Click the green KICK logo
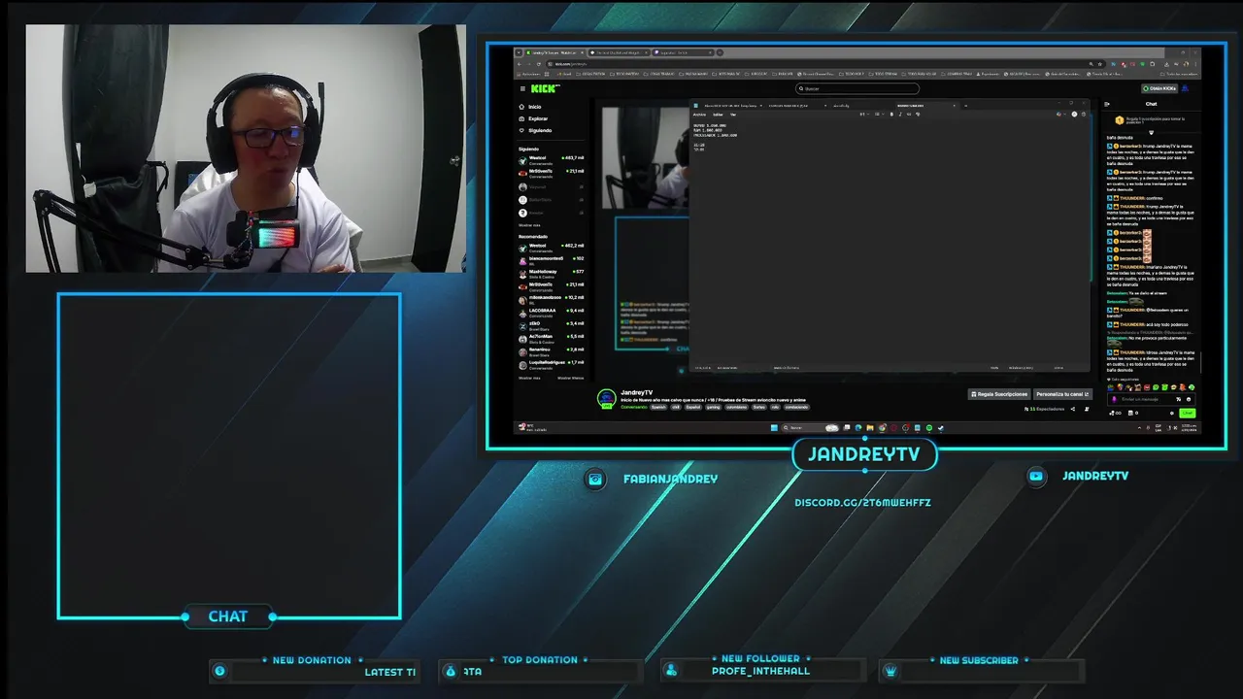This screenshot has width=1243, height=699. point(545,88)
